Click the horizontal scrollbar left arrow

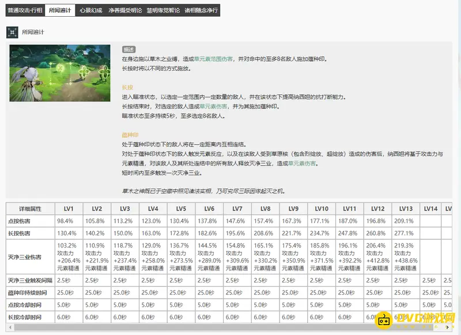pyautogui.click(x=9, y=328)
